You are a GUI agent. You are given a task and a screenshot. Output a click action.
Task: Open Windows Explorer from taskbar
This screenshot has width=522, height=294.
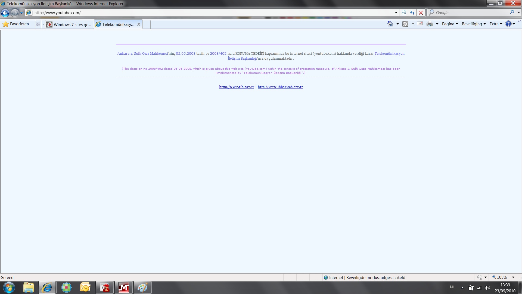click(x=29, y=287)
